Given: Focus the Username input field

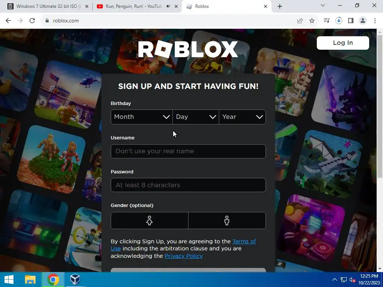Looking at the screenshot, I should [x=188, y=151].
